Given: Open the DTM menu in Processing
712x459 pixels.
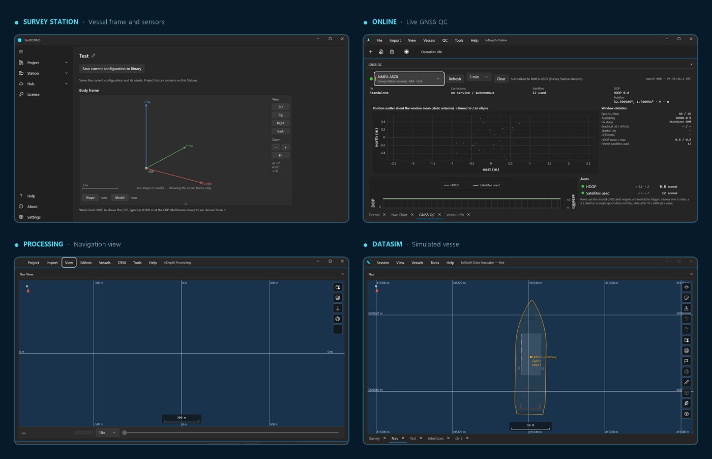Looking at the screenshot, I should [122, 263].
